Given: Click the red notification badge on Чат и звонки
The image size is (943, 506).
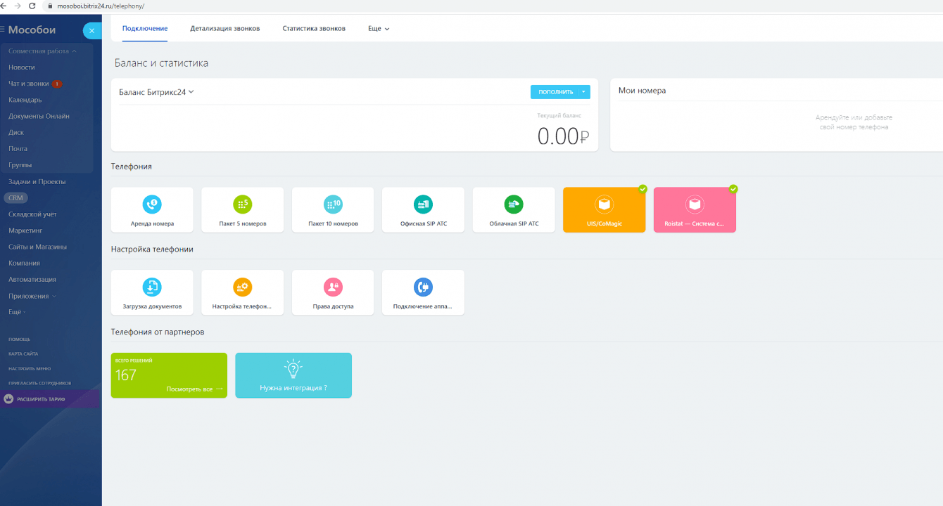Looking at the screenshot, I should click(x=57, y=84).
